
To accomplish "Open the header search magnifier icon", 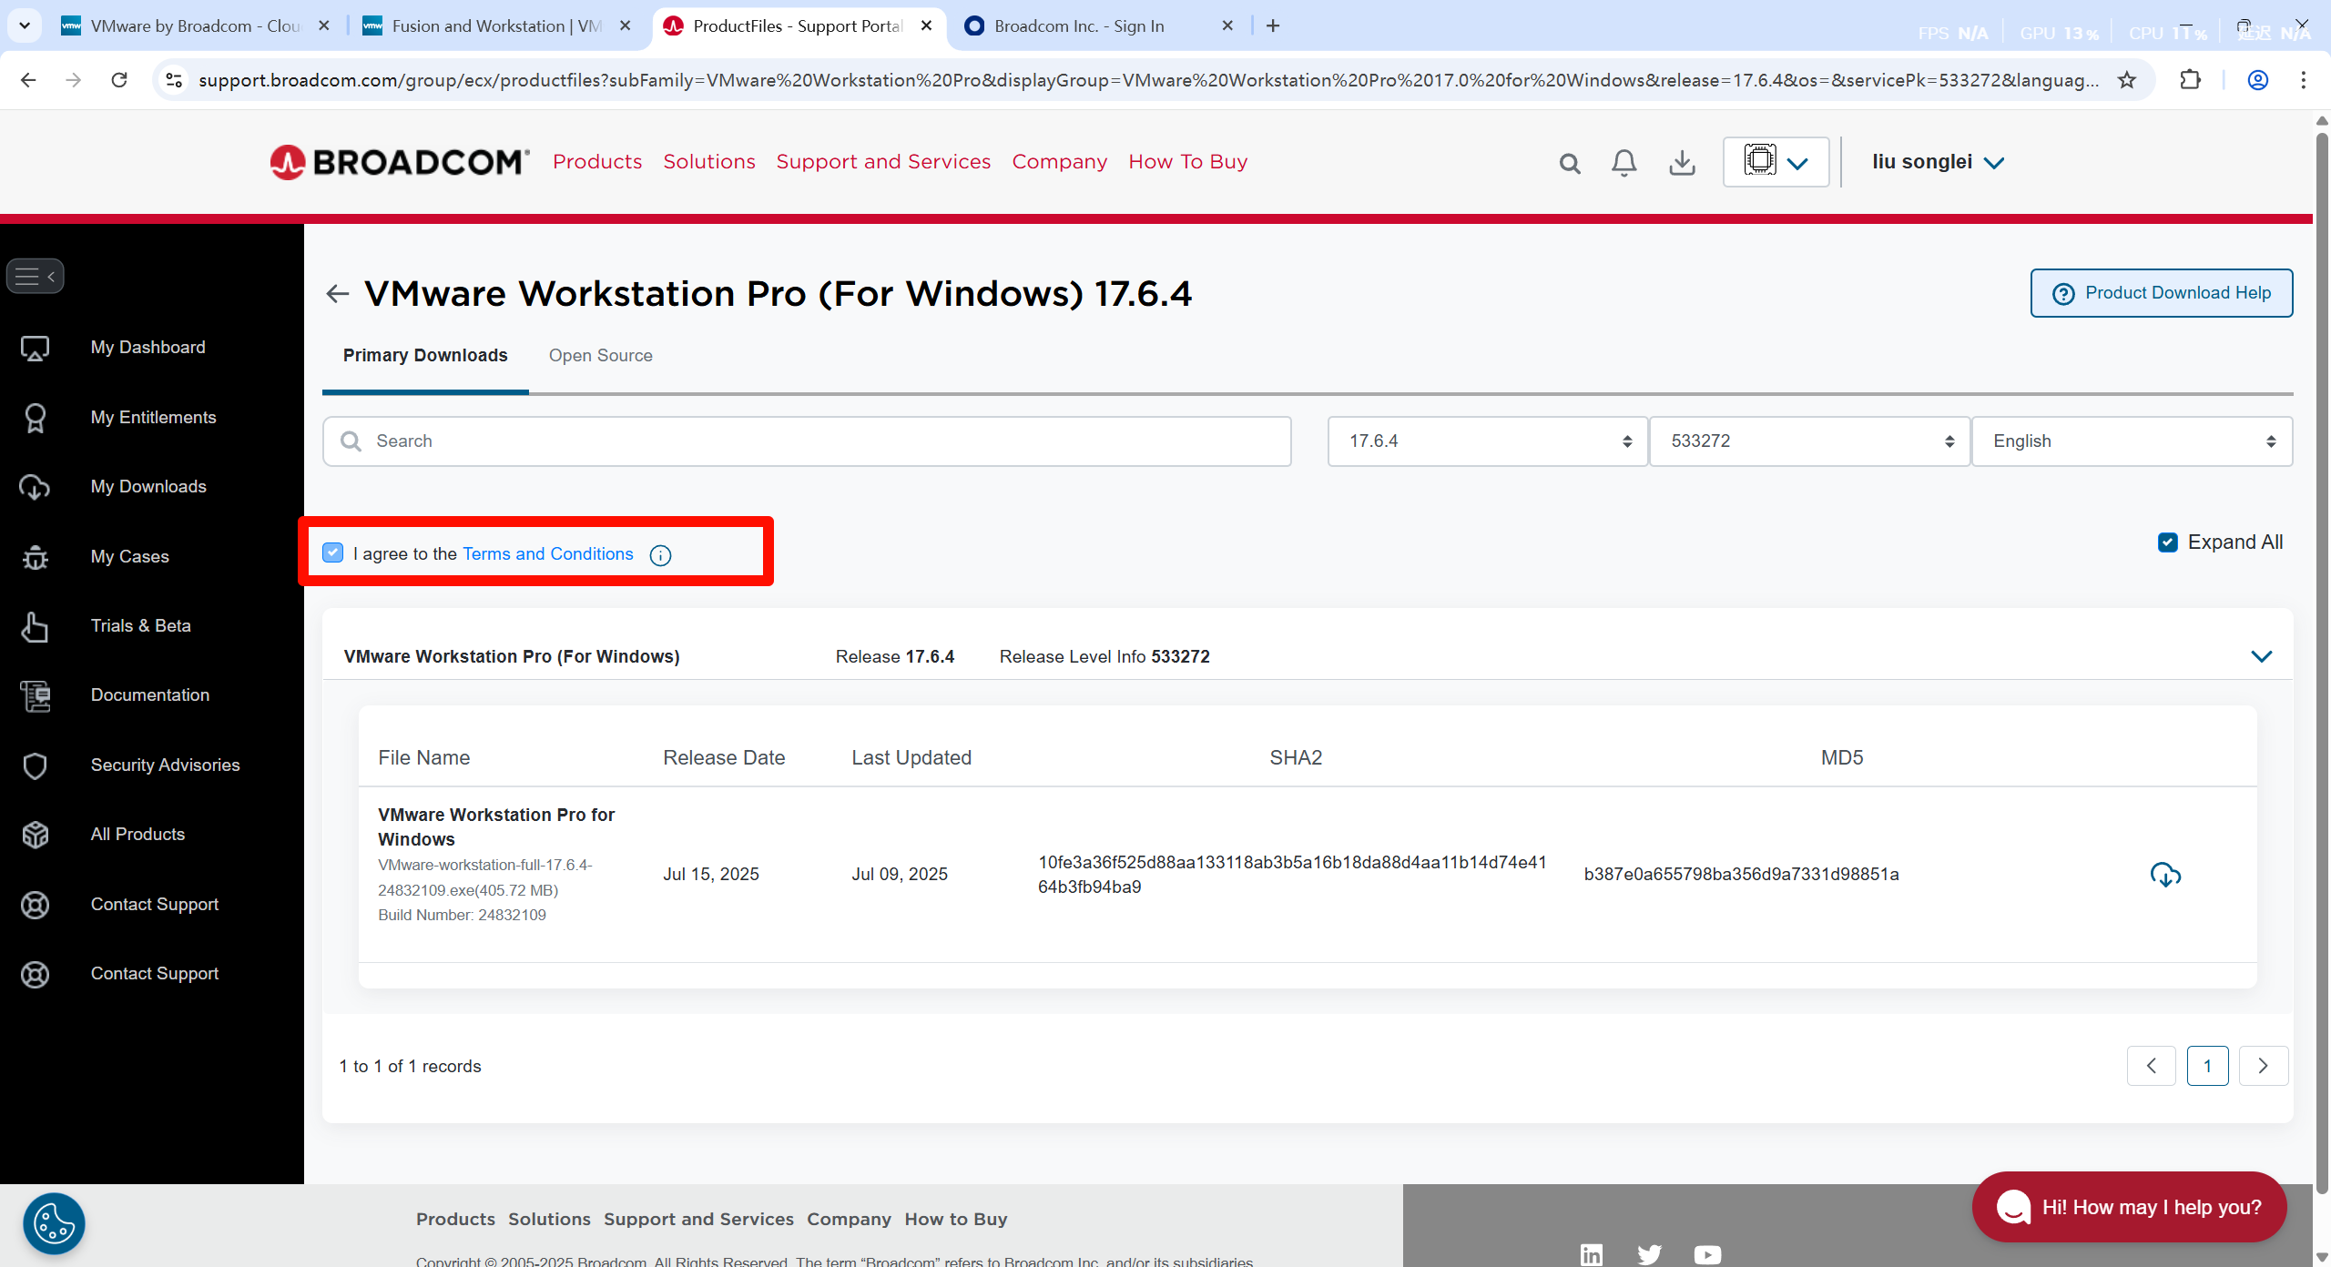I will click(1569, 164).
